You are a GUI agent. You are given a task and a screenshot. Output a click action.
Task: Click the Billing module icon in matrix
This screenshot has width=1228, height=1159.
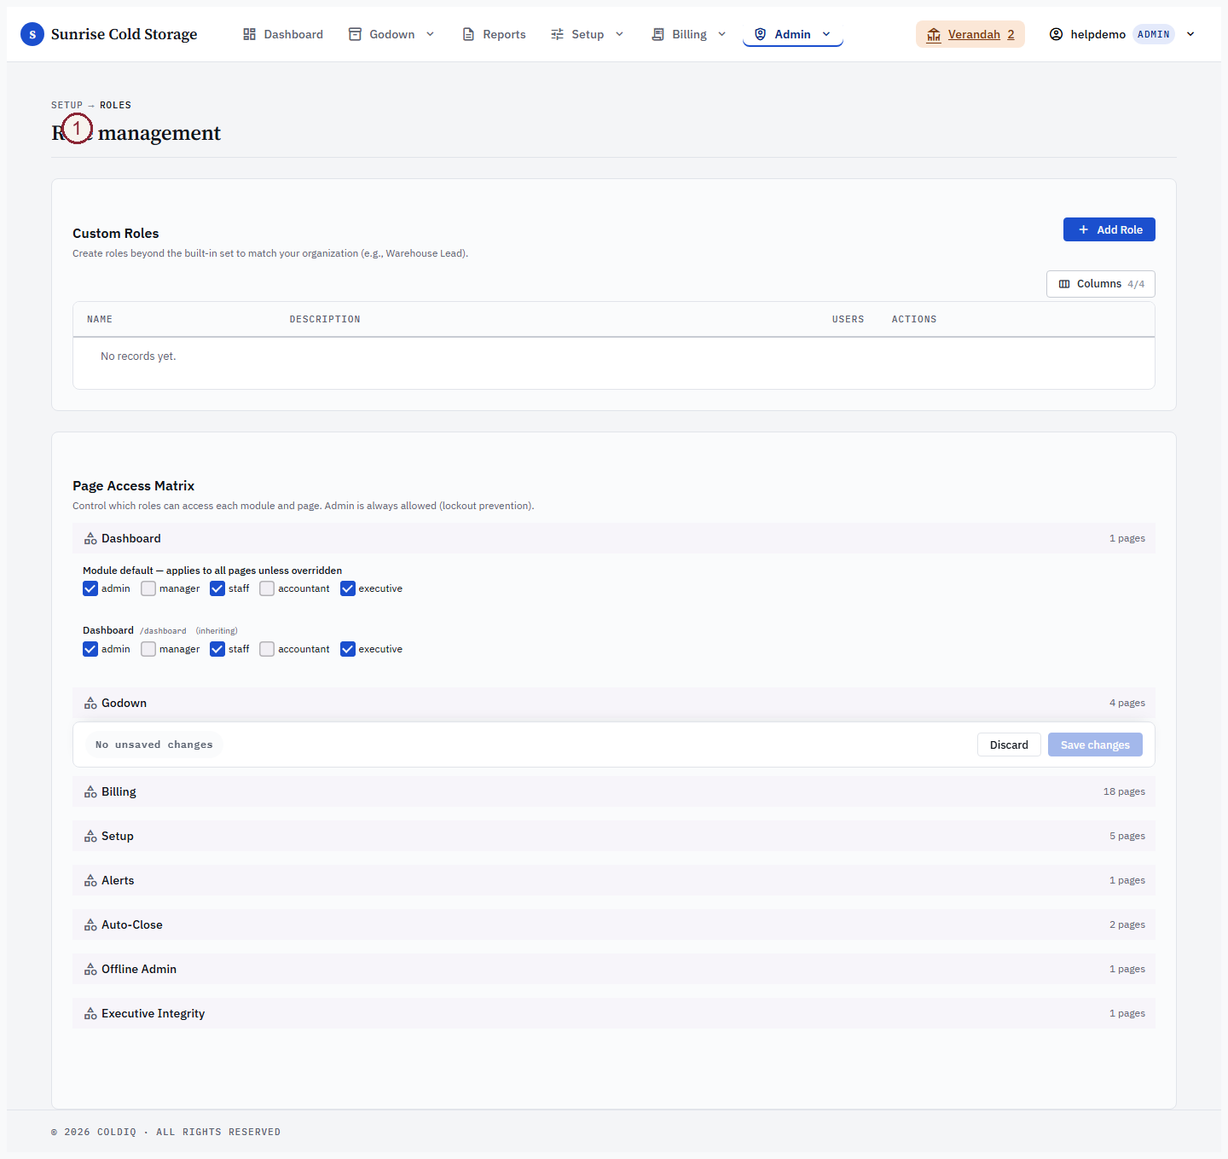(x=90, y=791)
